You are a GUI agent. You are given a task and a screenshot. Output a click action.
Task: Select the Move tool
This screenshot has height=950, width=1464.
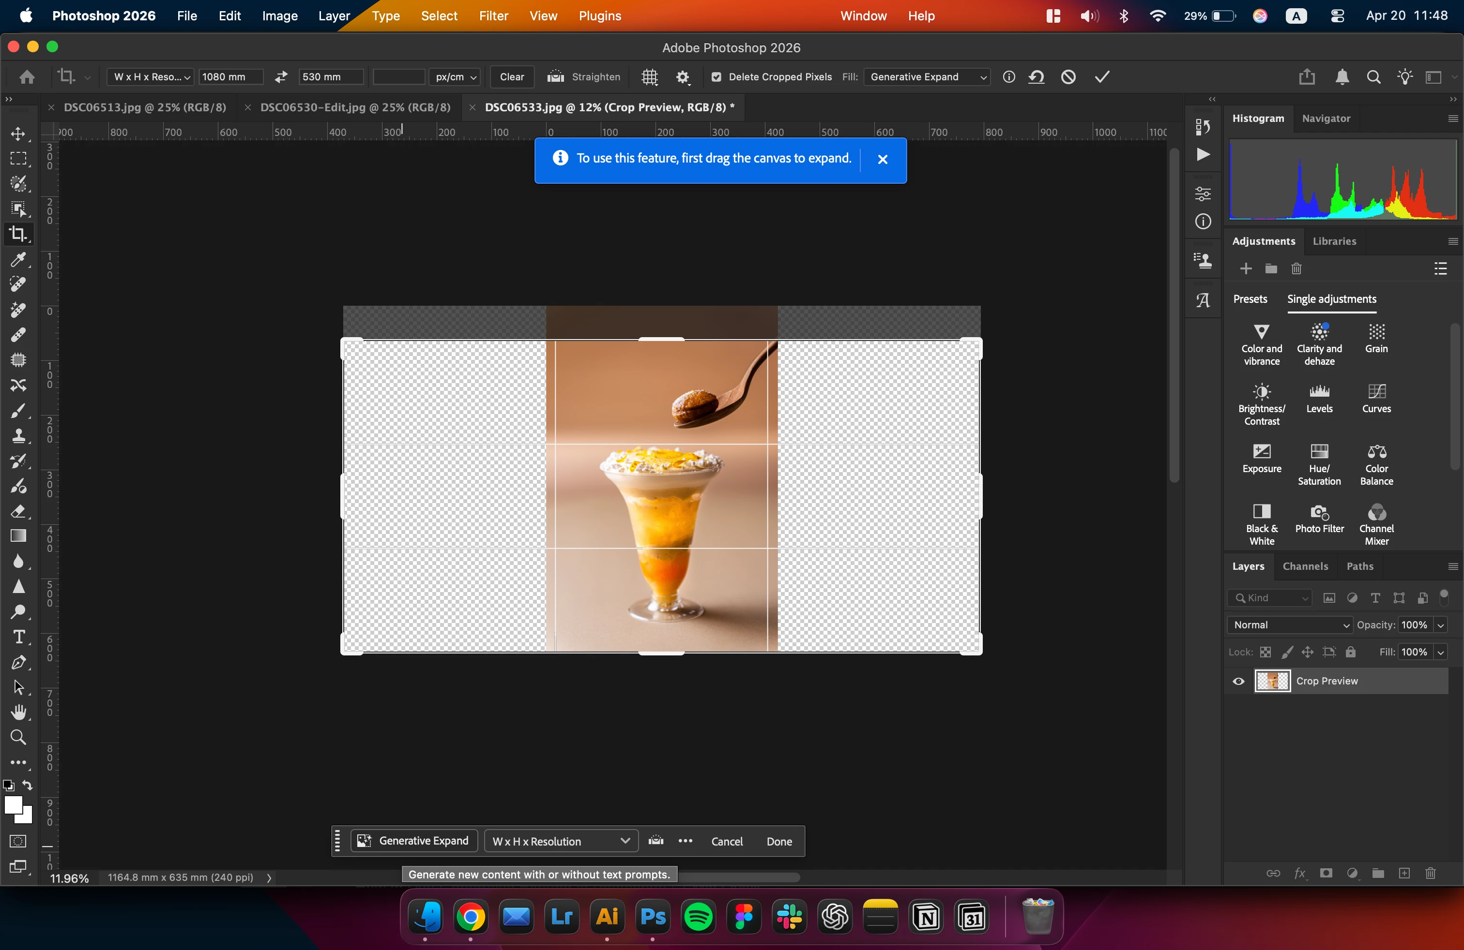18,134
